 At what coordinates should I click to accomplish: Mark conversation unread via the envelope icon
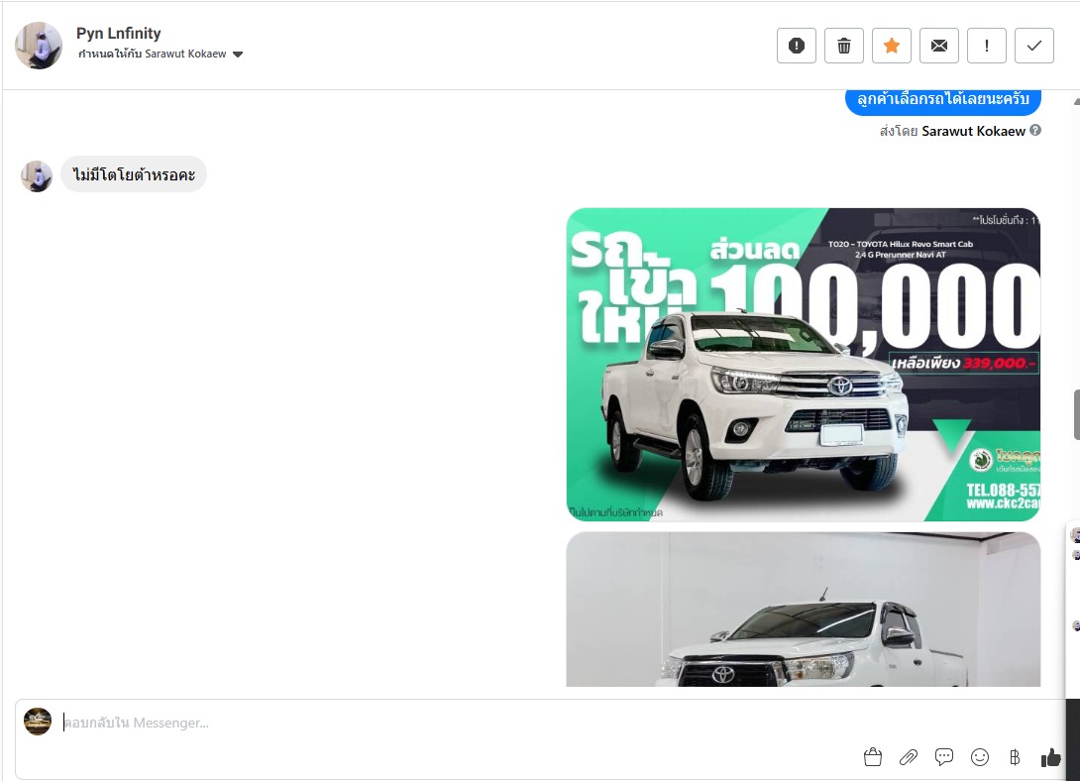[938, 46]
